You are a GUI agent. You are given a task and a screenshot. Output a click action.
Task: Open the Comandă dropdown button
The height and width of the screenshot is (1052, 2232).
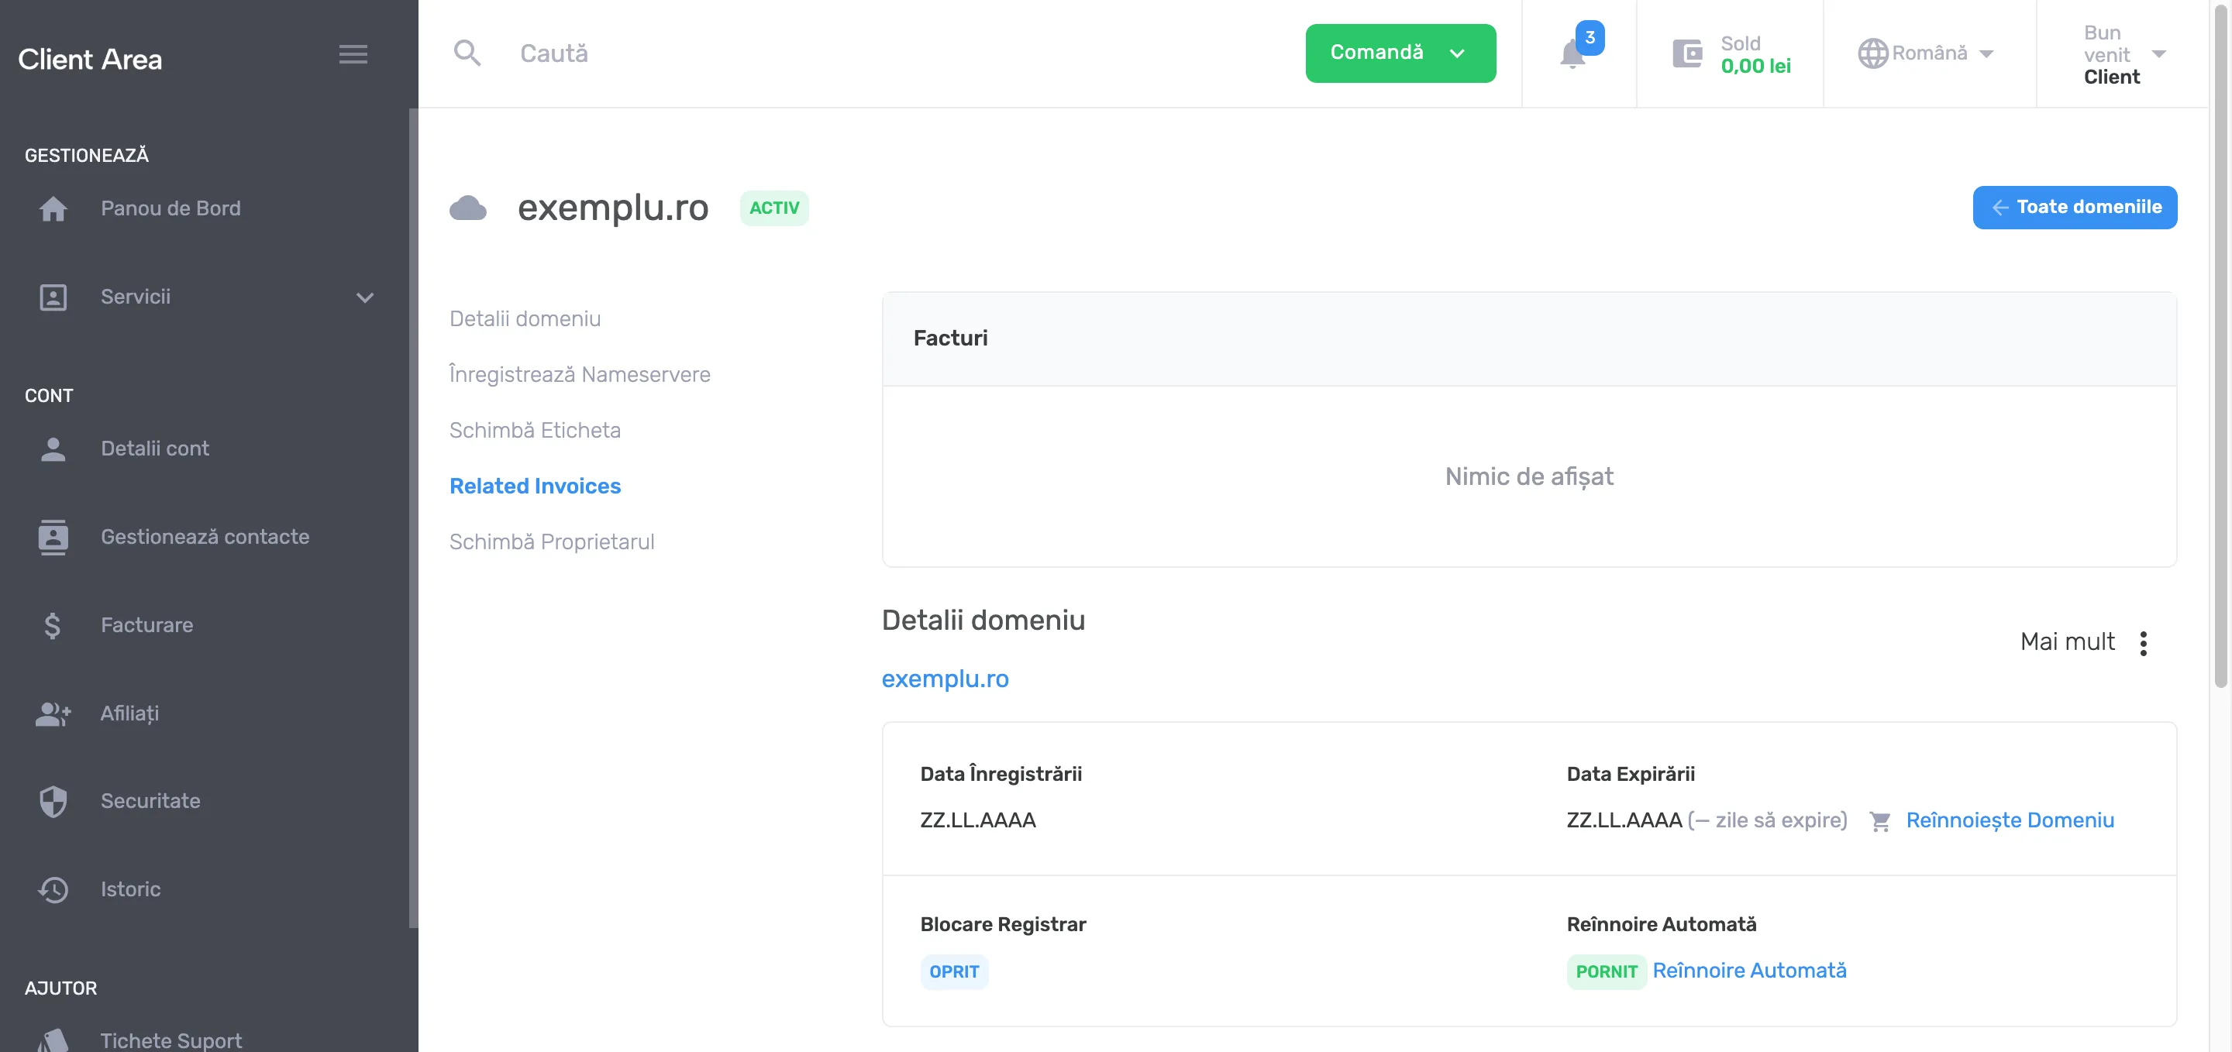point(1400,53)
